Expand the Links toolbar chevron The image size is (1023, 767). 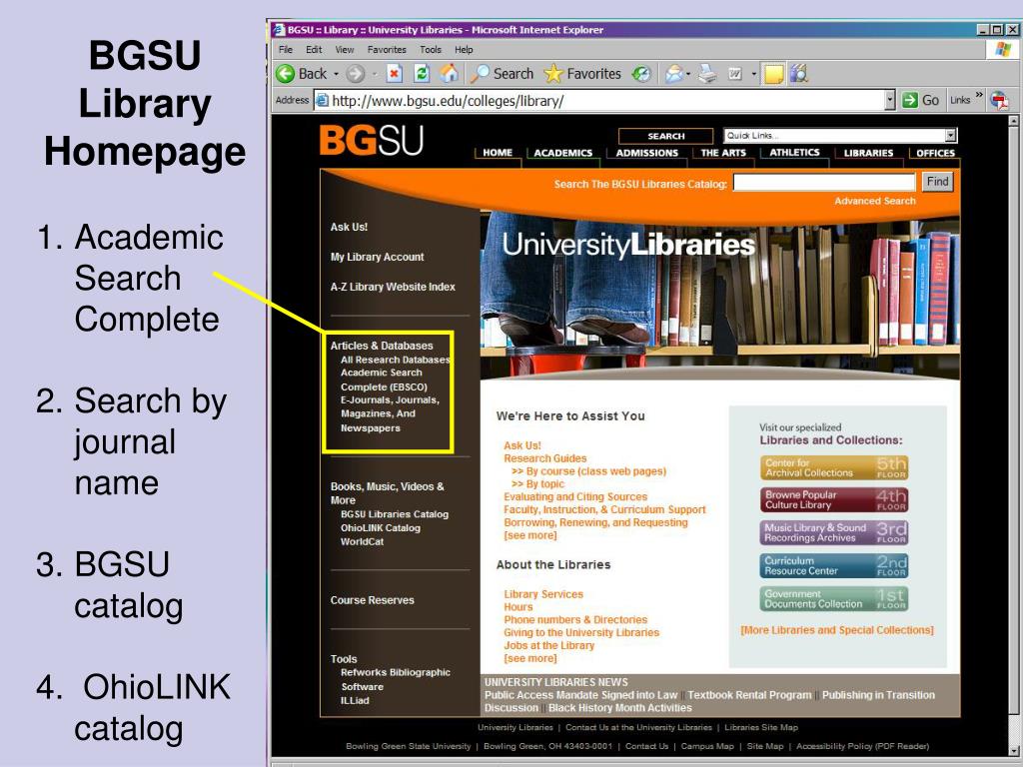[x=979, y=96]
